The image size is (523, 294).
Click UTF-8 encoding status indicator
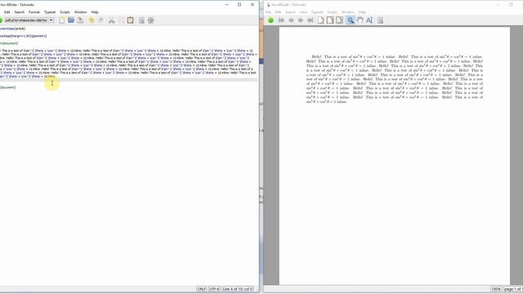coord(214,289)
